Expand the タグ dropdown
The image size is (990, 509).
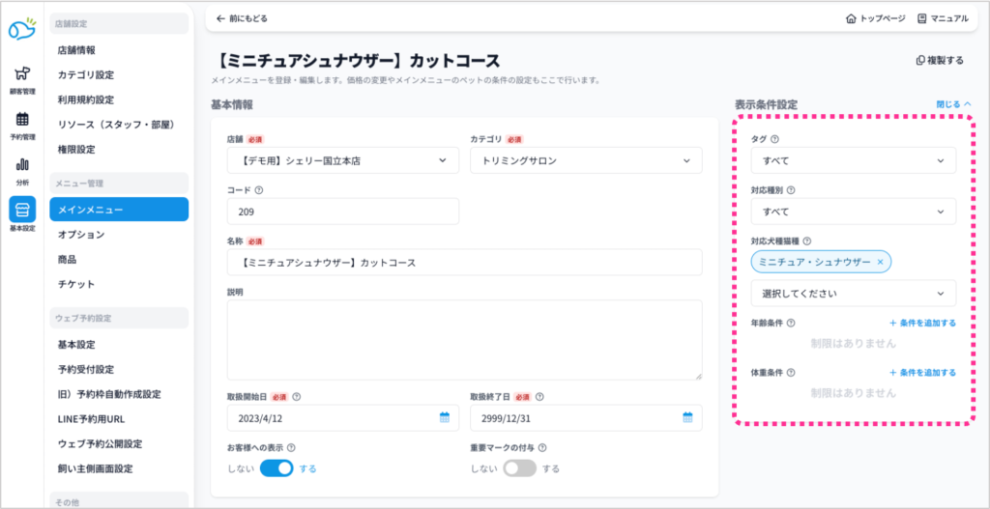(853, 160)
